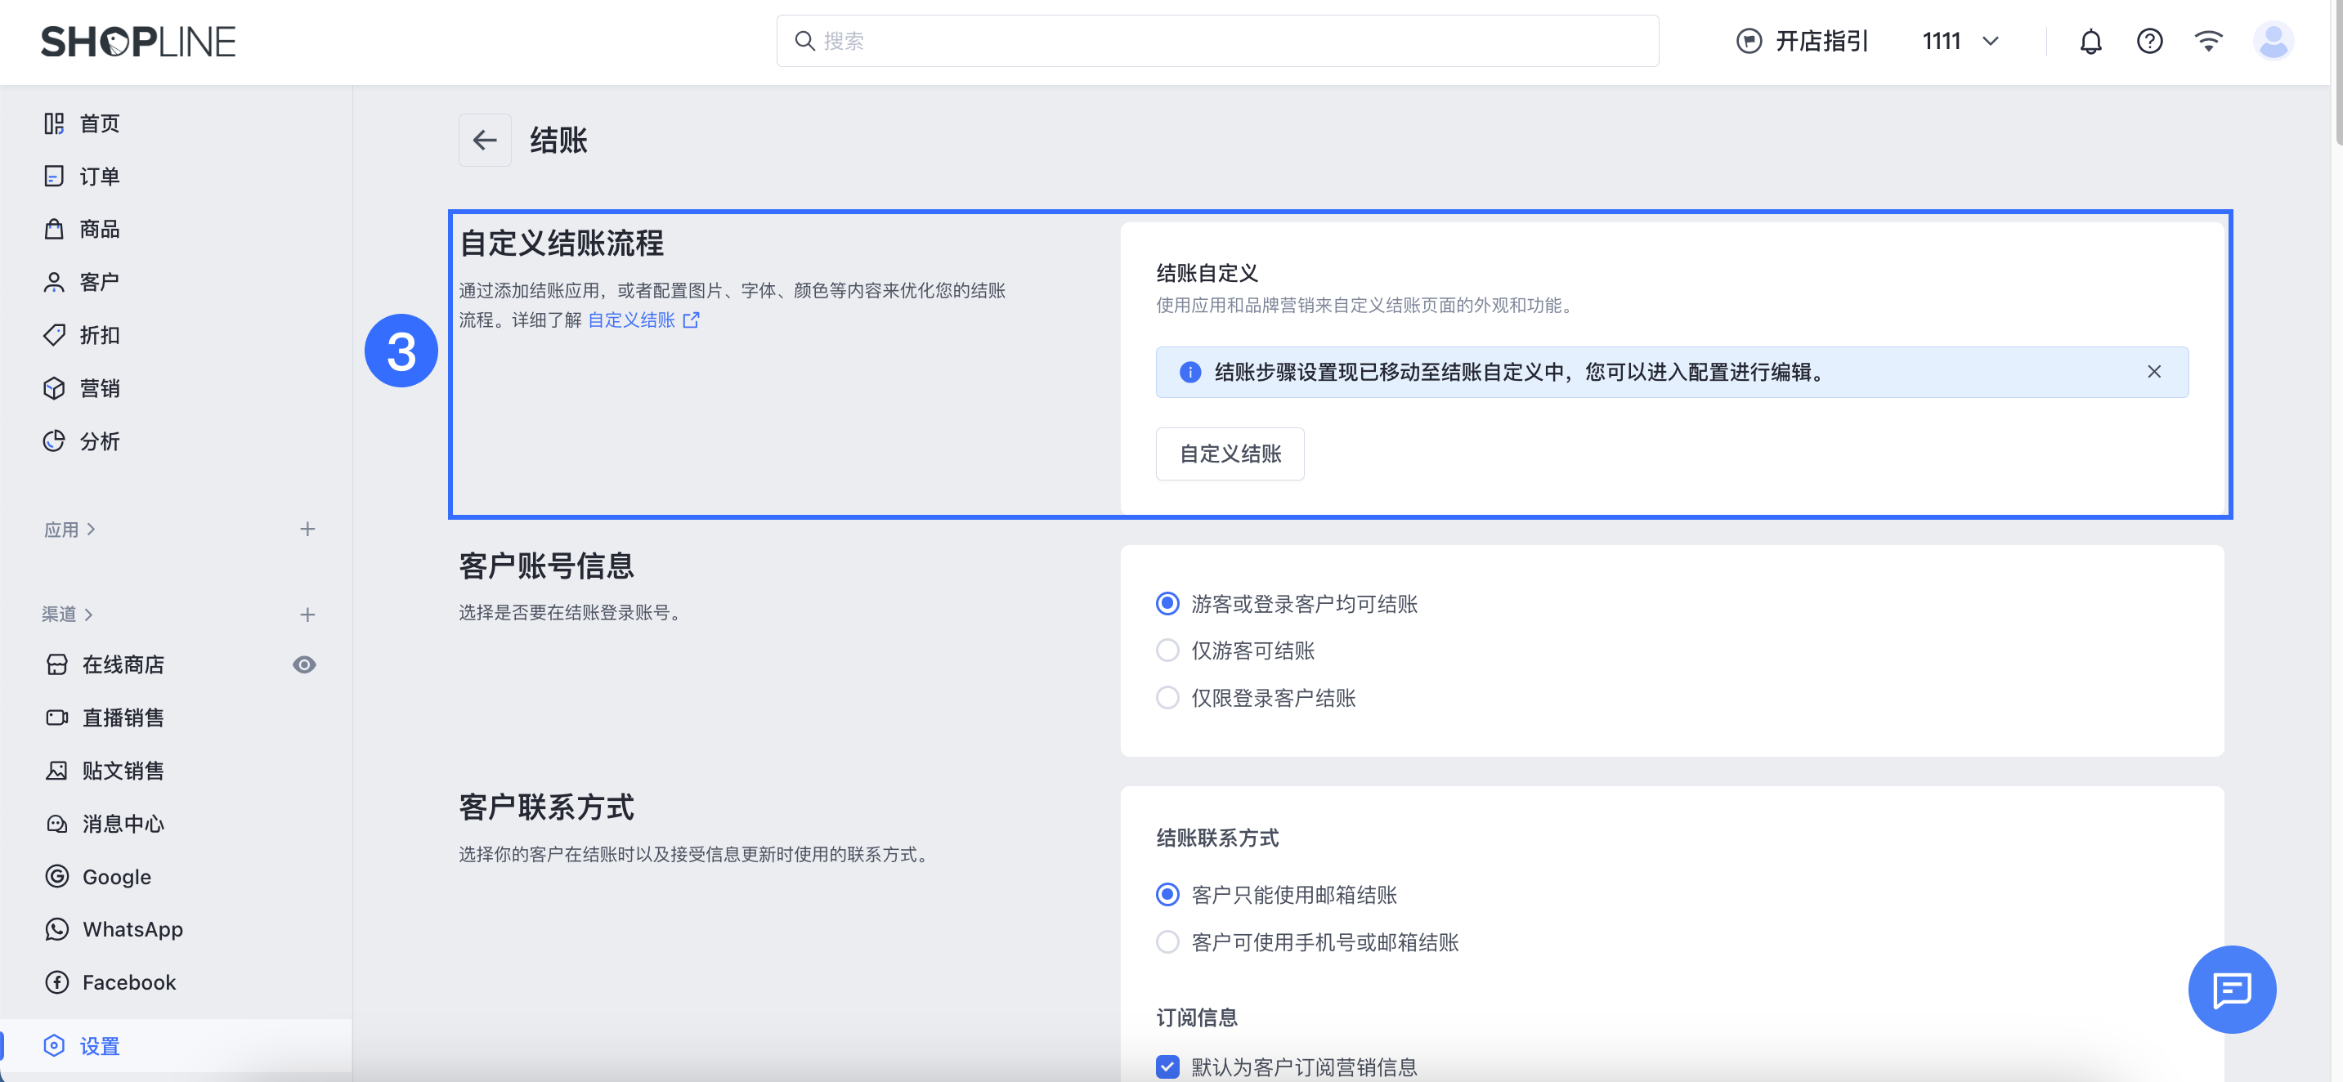Open the 在线商店 channel
Viewport: 2343px width, 1082px height.
pos(123,664)
